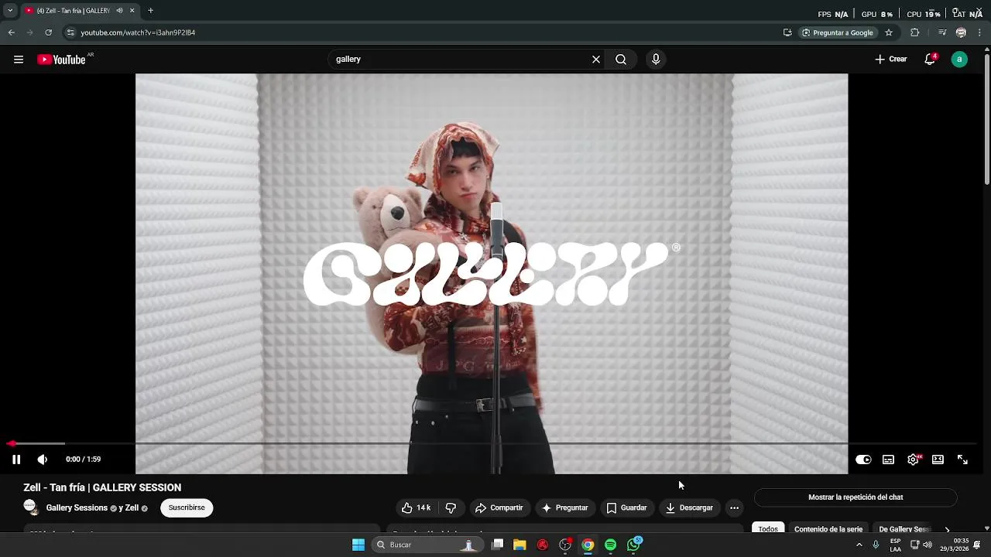Image resolution: width=991 pixels, height=557 pixels.
Task: Open the YouTube hamburger guide menu
Action: [x=19, y=60]
